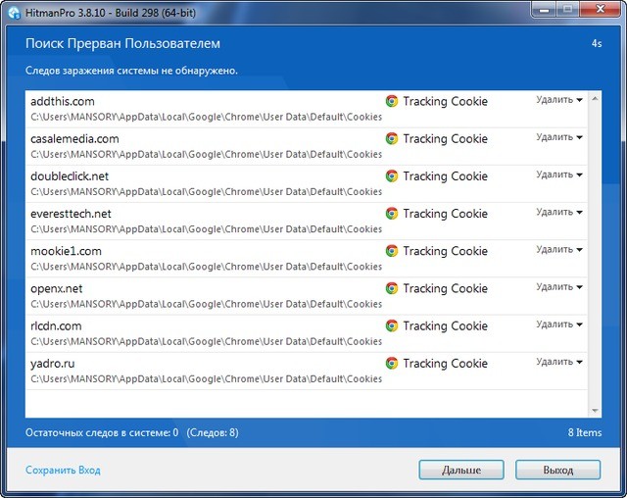Click the Дальше button

point(461,470)
